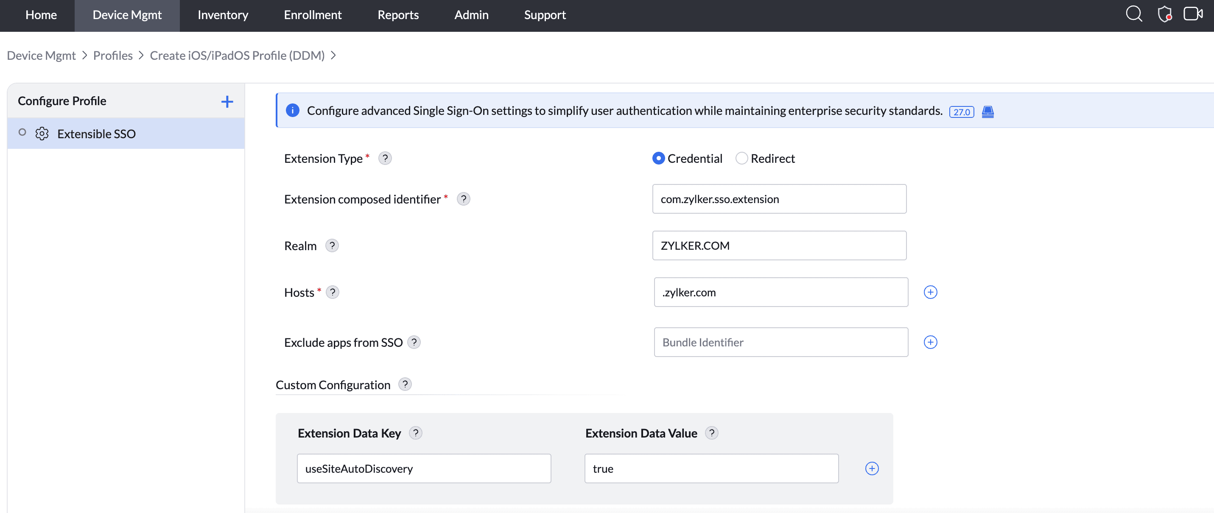The image size is (1214, 513).
Task: Toggle the circle beside Extensible SSO
Action: tap(22, 132)
